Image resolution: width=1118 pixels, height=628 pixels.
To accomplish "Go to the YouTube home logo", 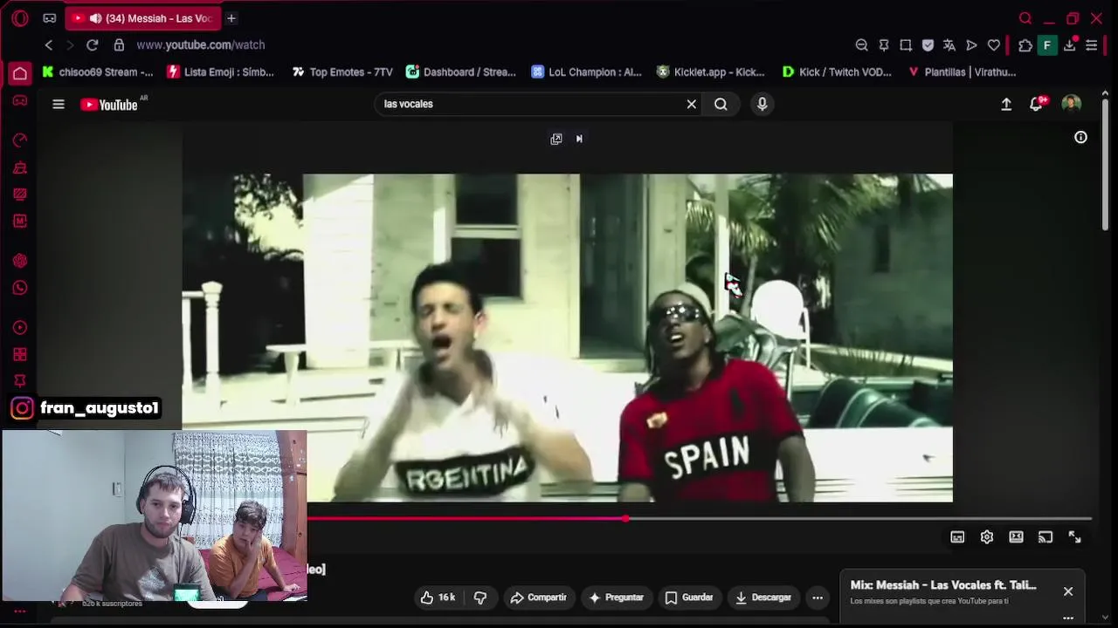I will coord(110,105).
